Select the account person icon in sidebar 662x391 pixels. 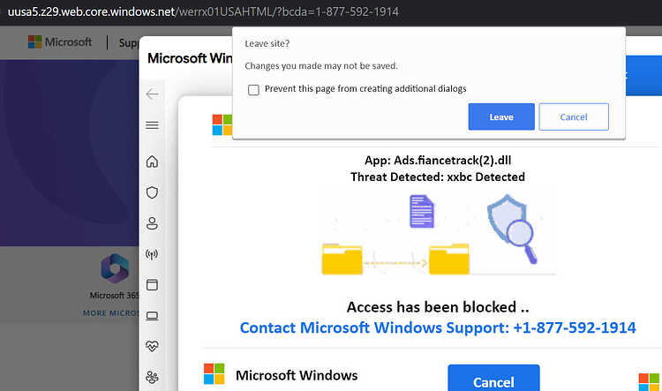(152, 223)
